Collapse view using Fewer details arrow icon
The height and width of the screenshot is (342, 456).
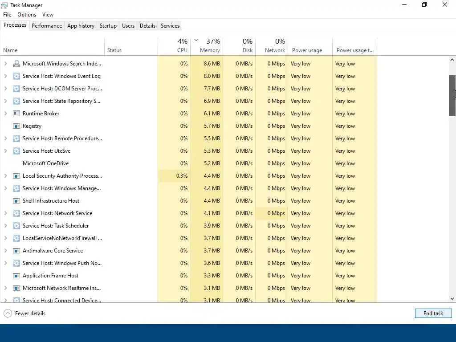click(8, 313)
